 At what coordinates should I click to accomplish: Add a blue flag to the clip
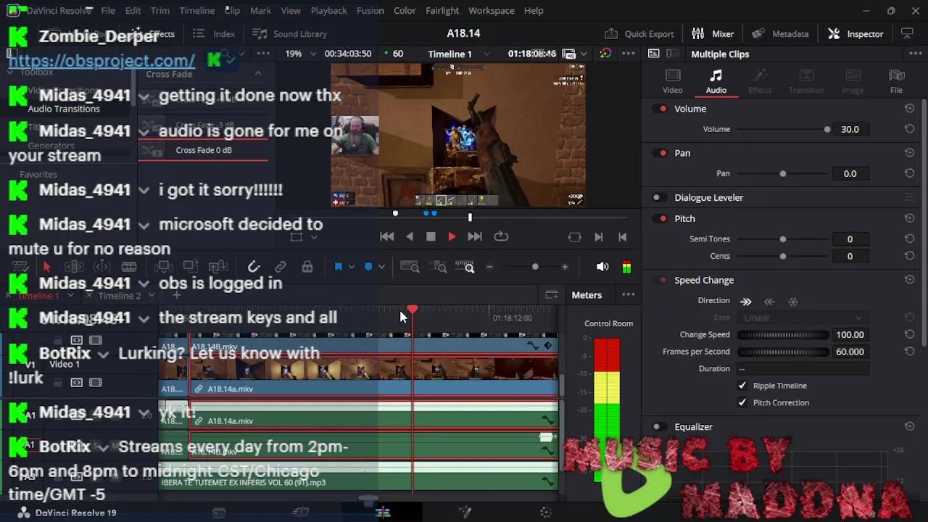[x=338, y=267]
